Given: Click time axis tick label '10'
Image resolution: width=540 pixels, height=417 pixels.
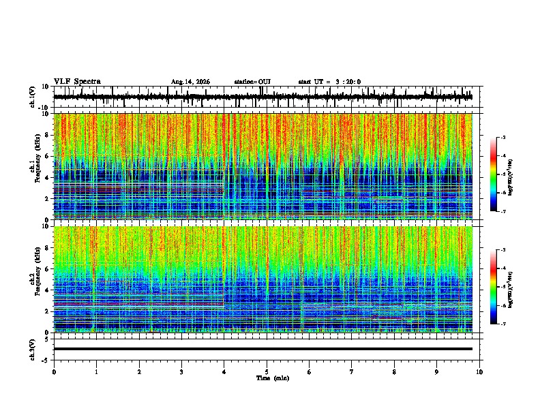Looking at the screenshot, I should [x=479, y=372].
